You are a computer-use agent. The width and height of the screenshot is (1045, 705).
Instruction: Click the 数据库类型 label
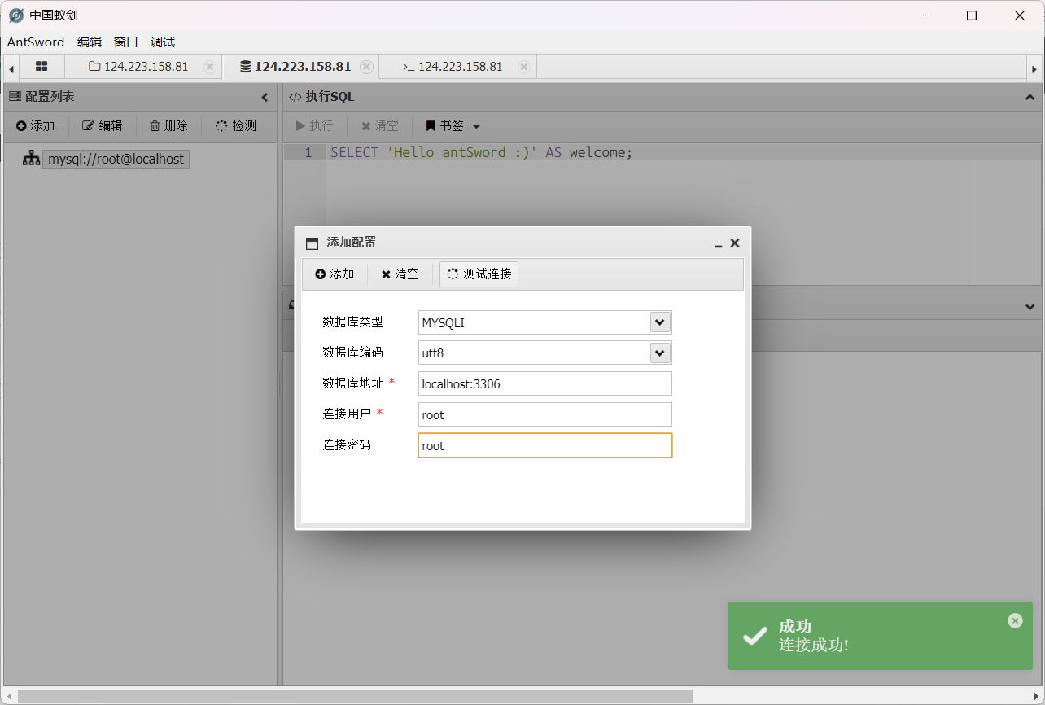[x=352, y=322]
